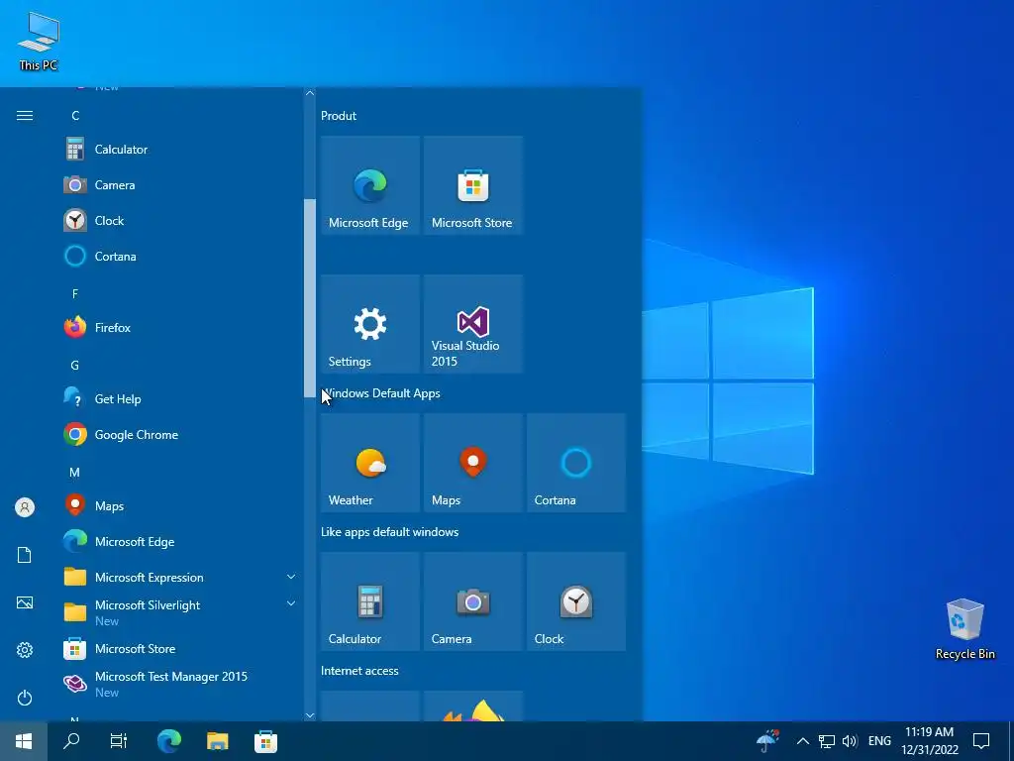Screen dimensions: 1014x761
Task: Click the Microsoft Store tile
Action: (x=472, y=185)
